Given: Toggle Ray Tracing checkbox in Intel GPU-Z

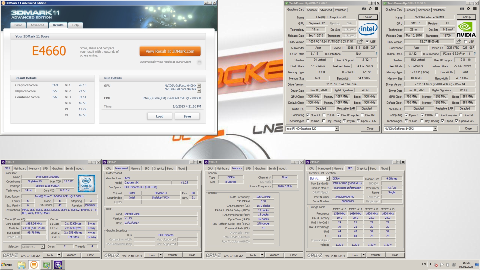Looking at the screenshot, I should coord(324,121).
